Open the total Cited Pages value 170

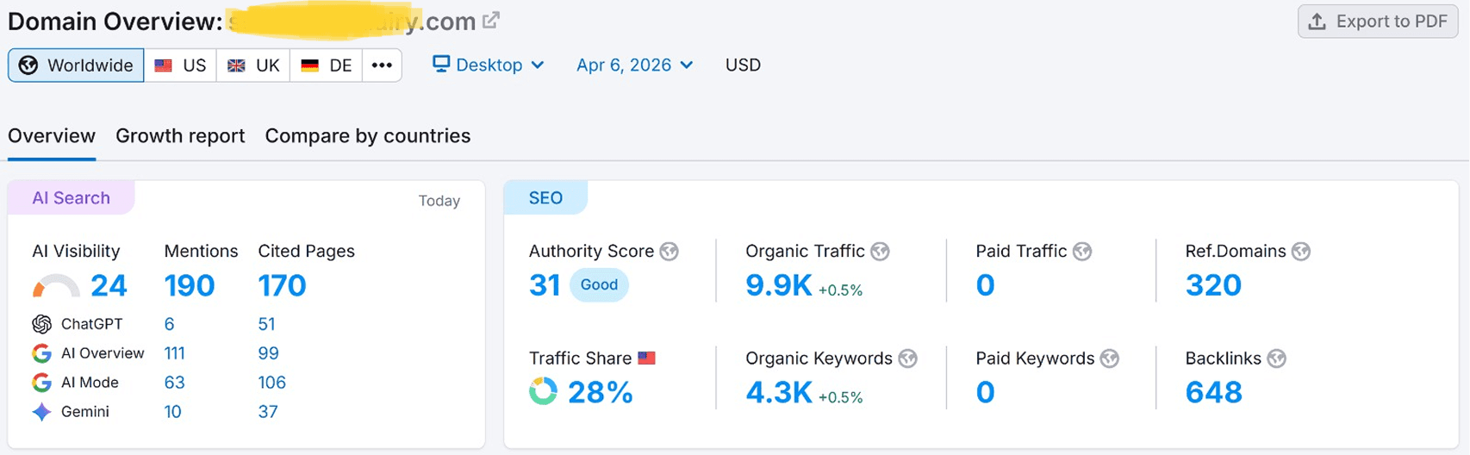click(x=282, y=285)
